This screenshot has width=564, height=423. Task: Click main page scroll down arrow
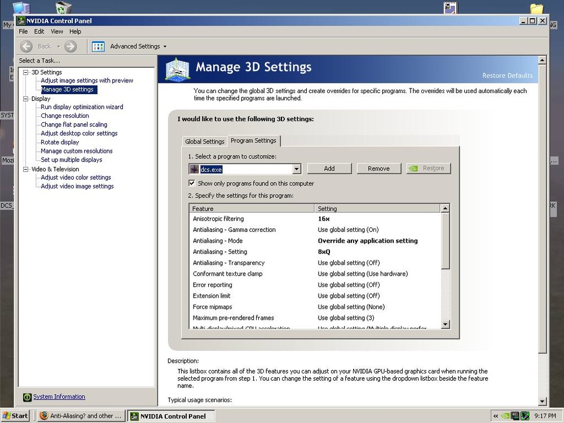(542, 401)
